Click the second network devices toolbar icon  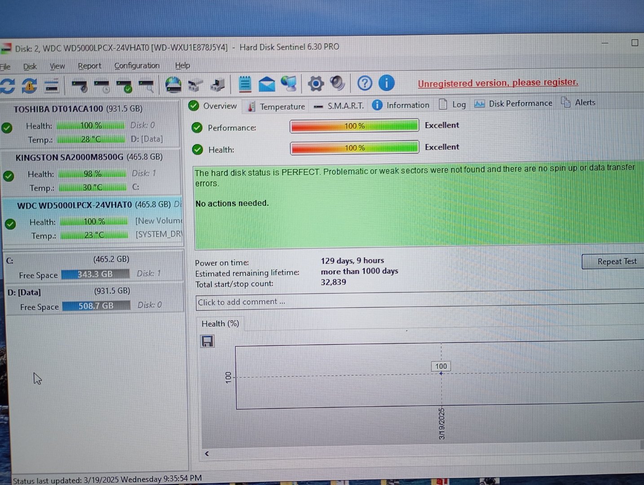click(x=217, y=85)
